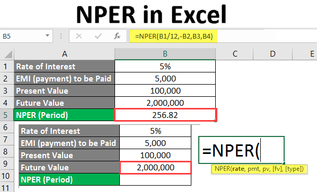Click 'pmt' argument in NPER tooltip
Image resolution: width=317 pixels, height=192 pixels.
[253, 169]
